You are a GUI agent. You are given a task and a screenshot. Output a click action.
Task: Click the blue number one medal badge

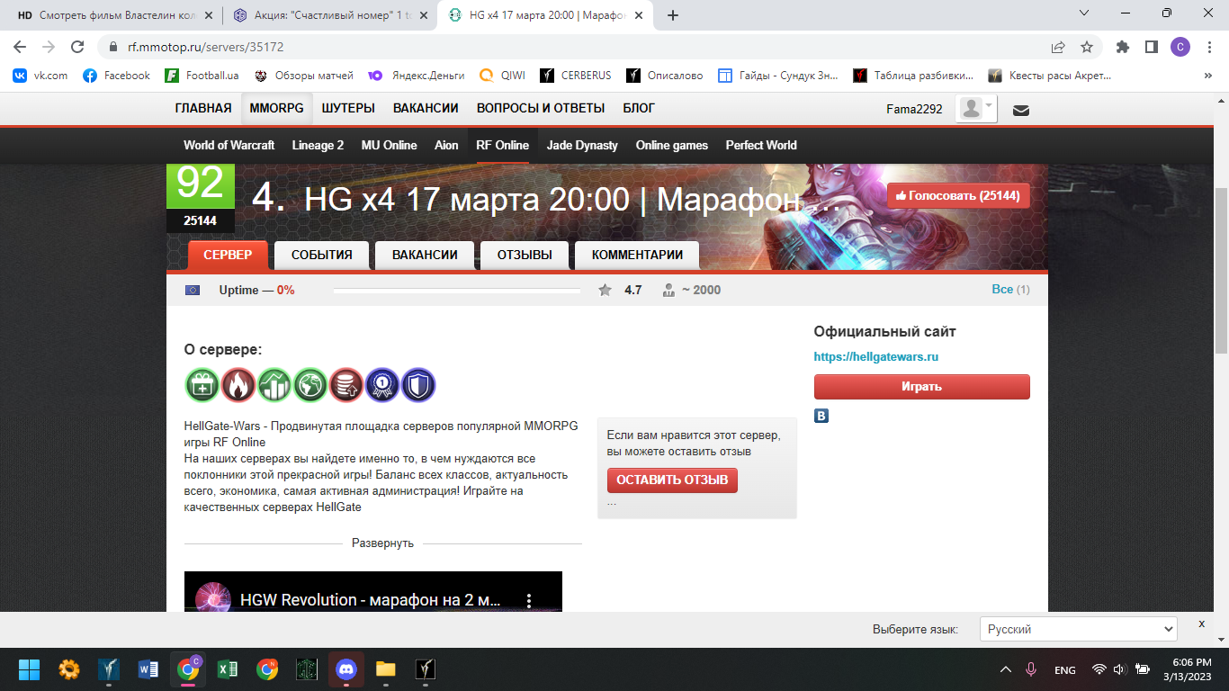[382, 385]
